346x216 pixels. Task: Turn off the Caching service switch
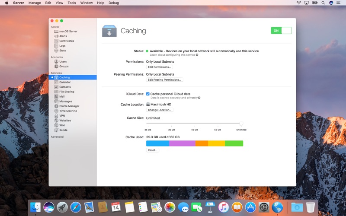coord(281,31)
